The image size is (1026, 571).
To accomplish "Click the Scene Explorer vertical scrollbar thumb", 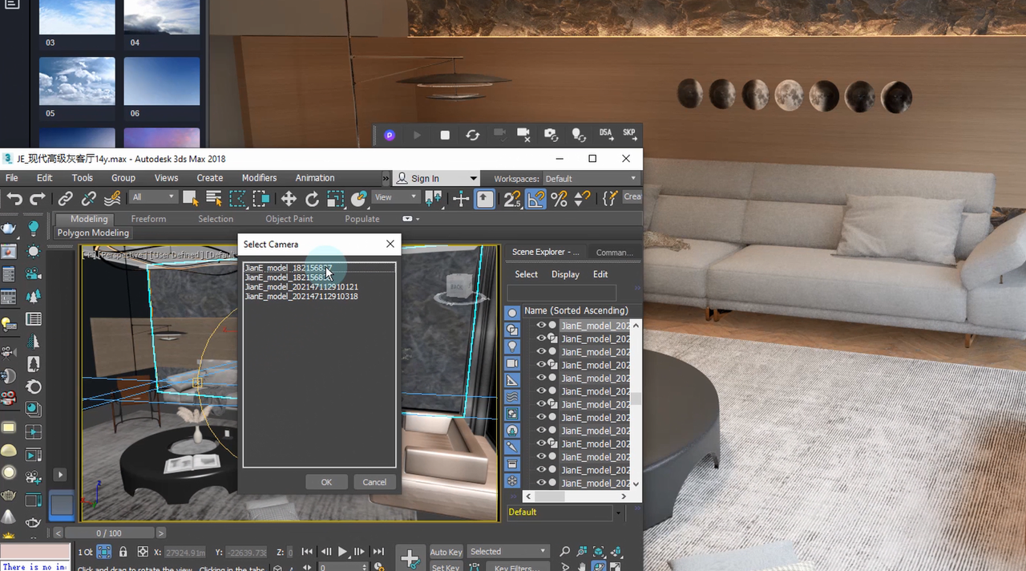I will [636, 399].
